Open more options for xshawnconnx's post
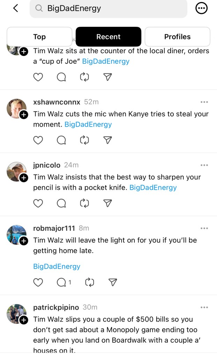 pos(204,102)
